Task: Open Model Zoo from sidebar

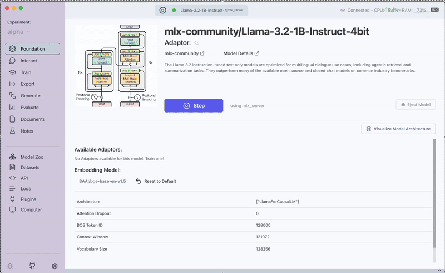Action: coord(32,157)
